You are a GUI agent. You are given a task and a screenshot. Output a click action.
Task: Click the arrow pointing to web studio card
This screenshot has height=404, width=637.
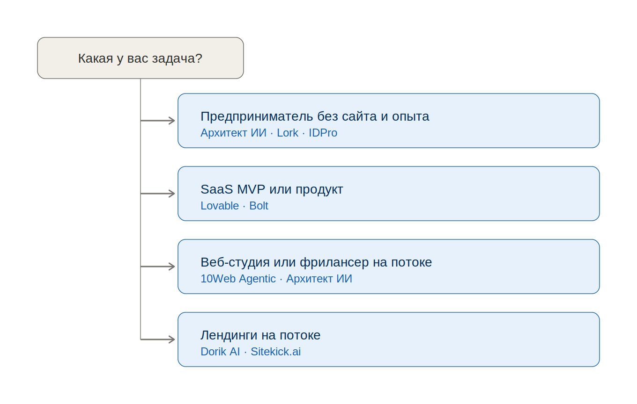coord(158,267)
